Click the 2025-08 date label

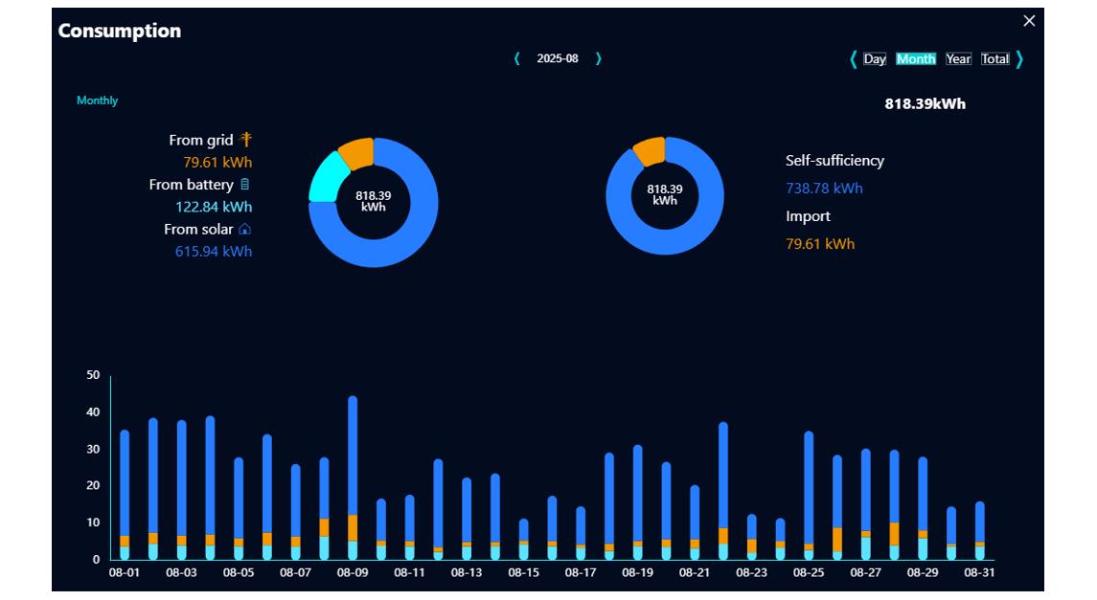click(558, 58)
